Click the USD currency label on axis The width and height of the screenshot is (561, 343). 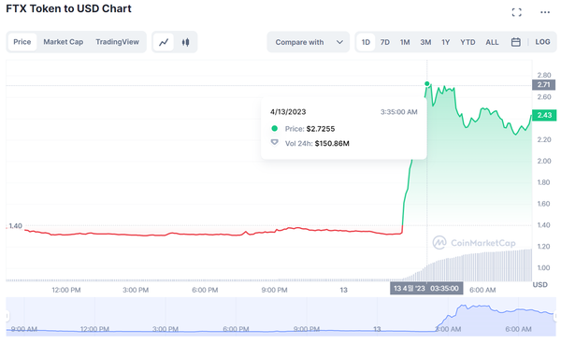539,285
